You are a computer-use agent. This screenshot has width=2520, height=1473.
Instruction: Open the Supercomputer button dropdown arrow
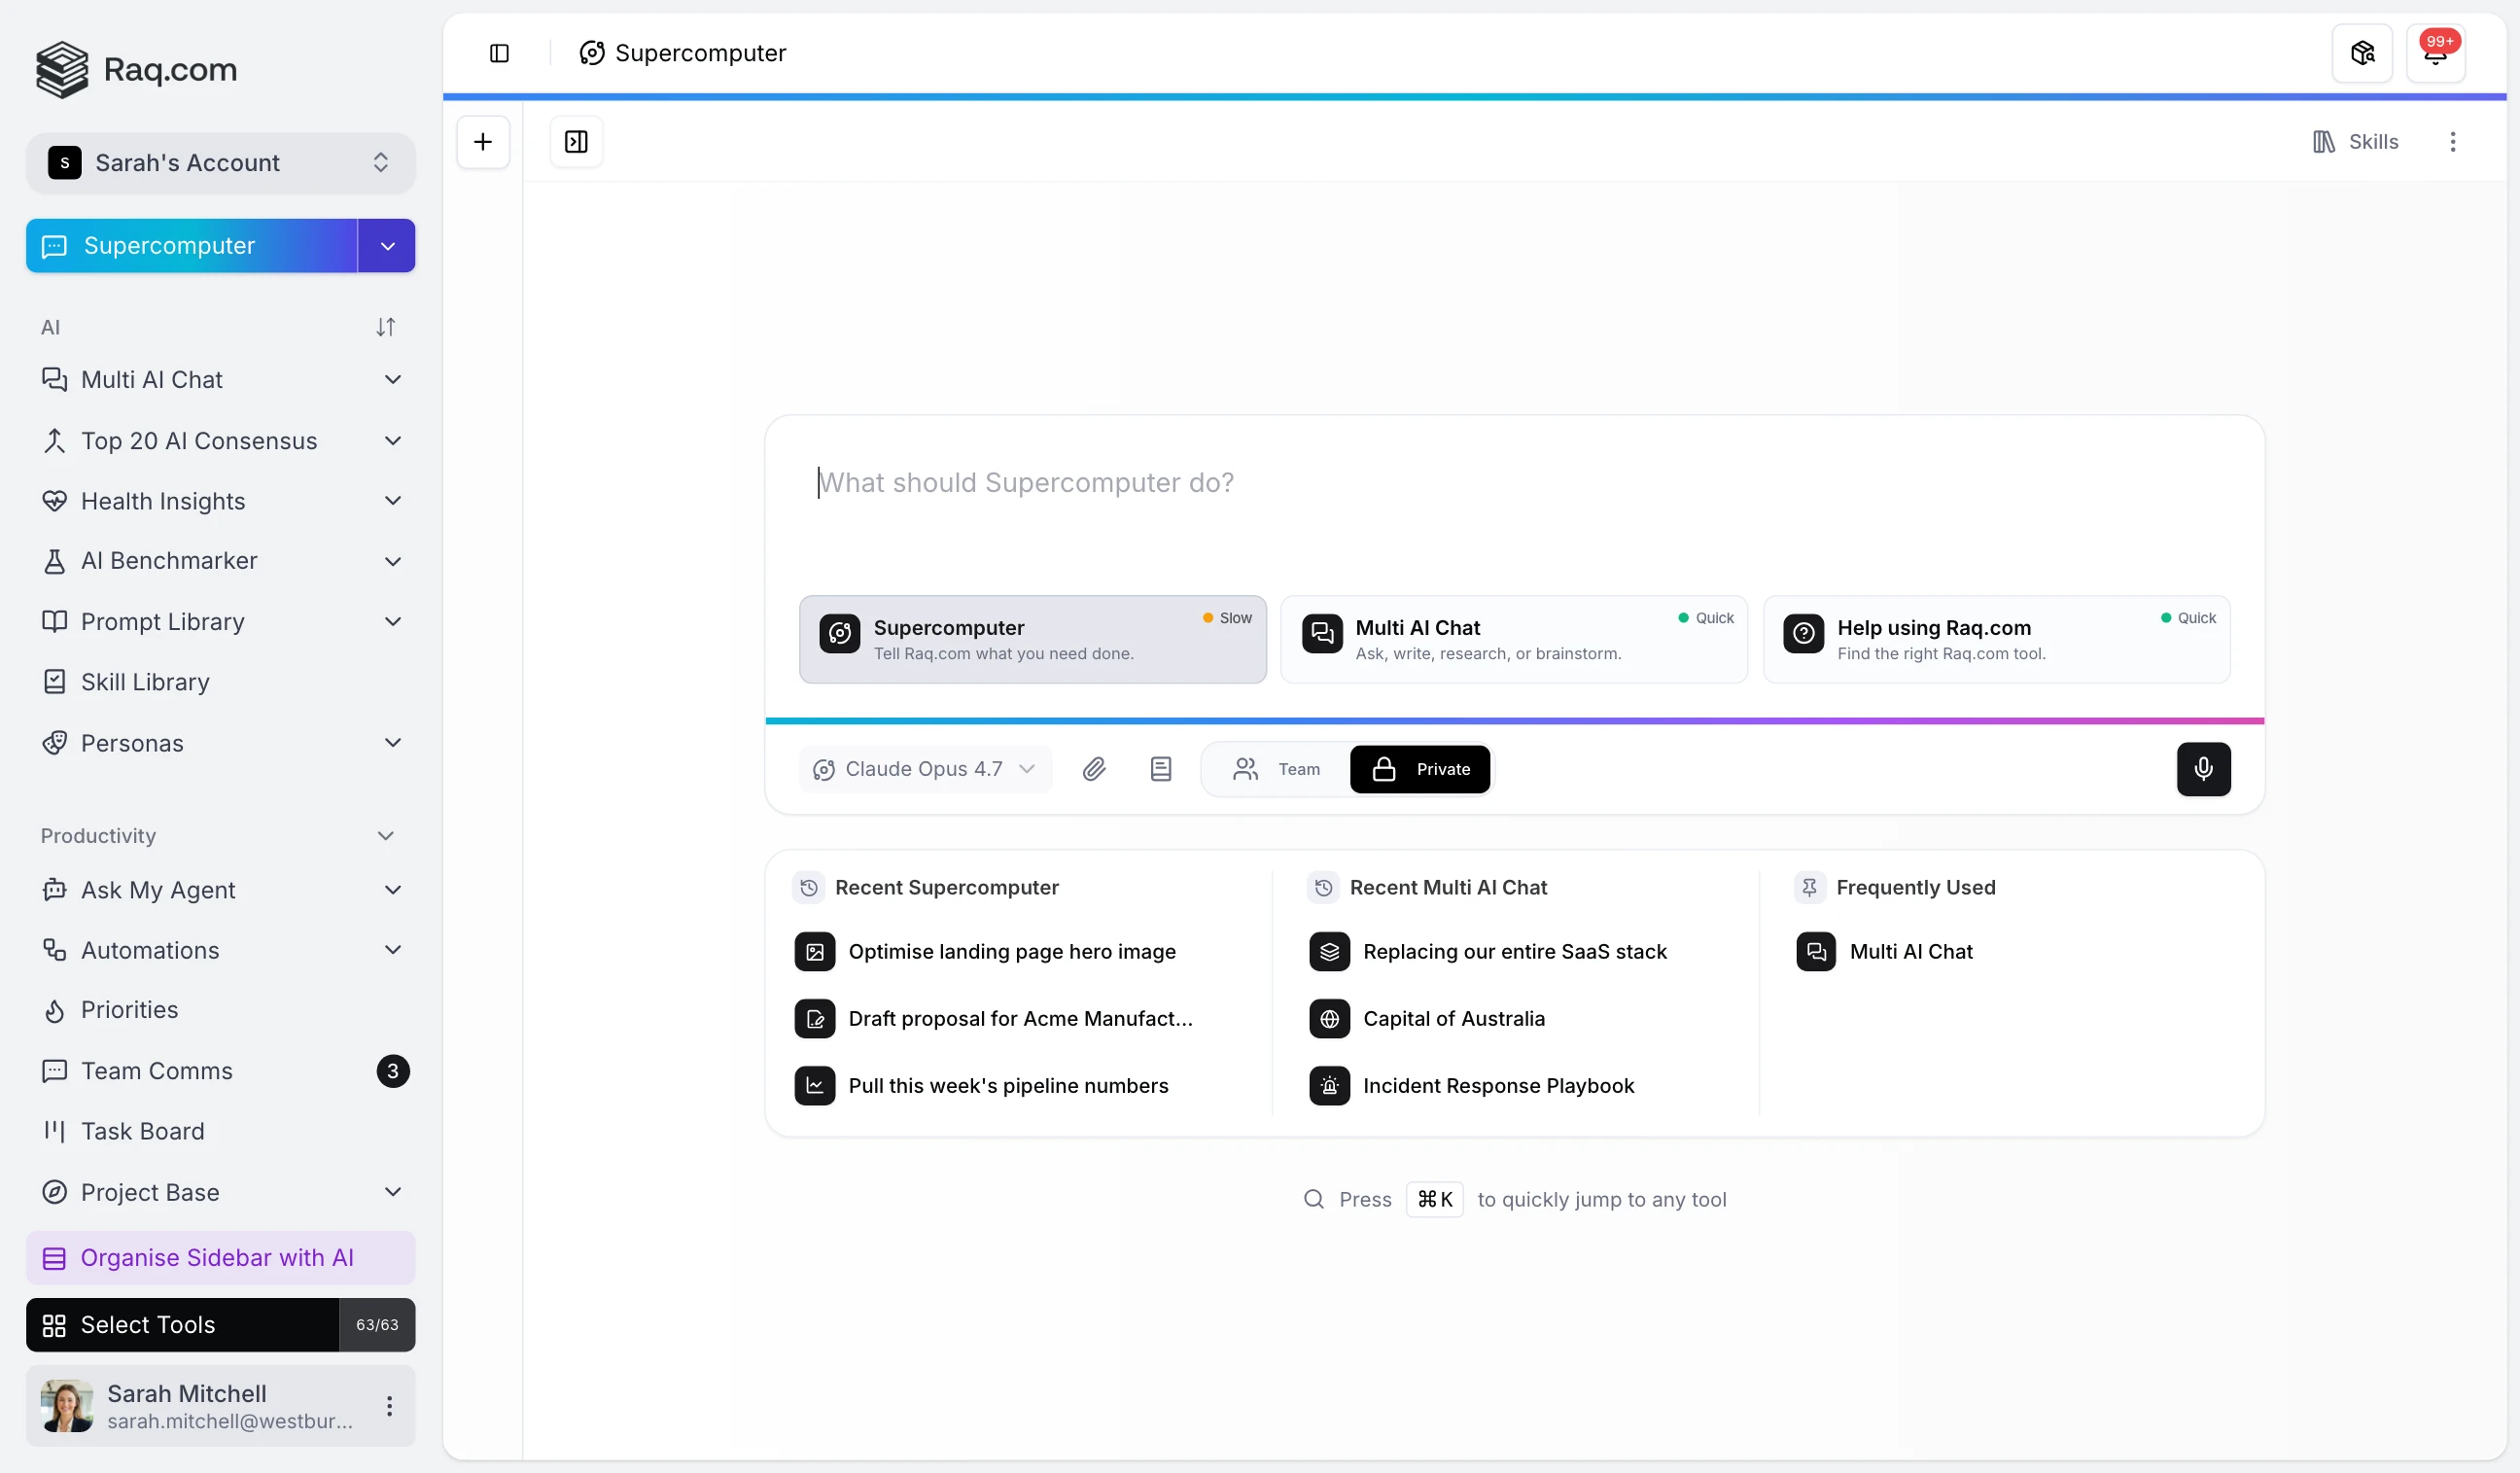point(387,246)
